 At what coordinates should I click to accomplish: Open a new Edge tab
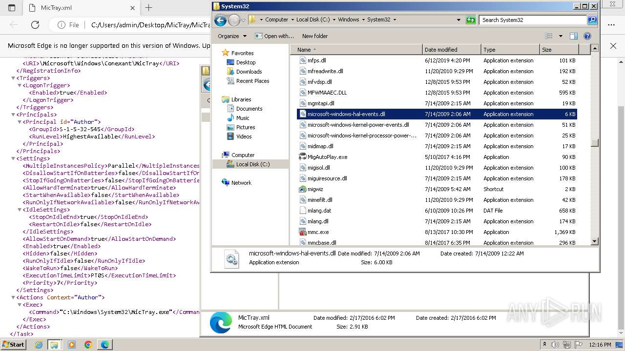click(x=149, y=8)
